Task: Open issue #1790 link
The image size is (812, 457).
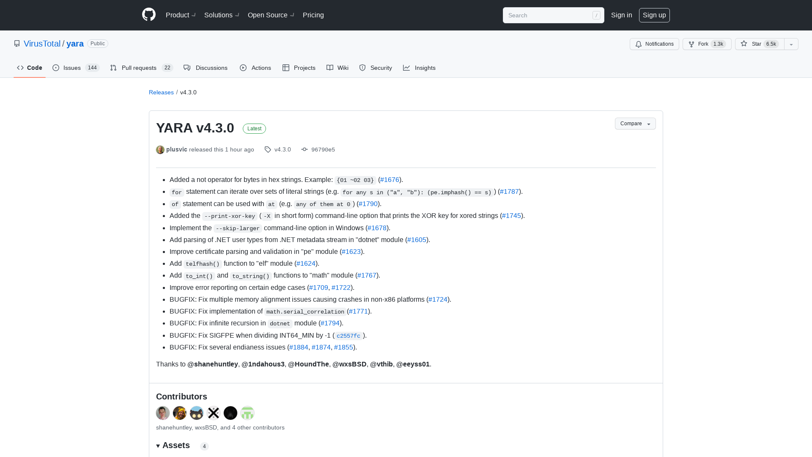Action: tap(368, 204)
